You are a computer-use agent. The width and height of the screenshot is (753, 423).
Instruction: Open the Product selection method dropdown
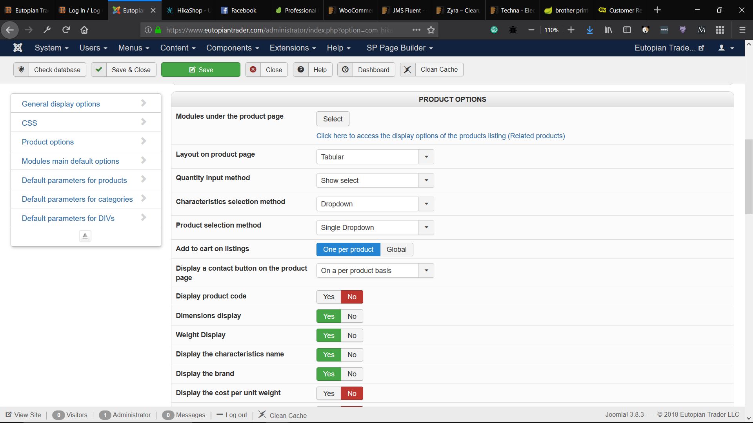[x=375, y=228]
